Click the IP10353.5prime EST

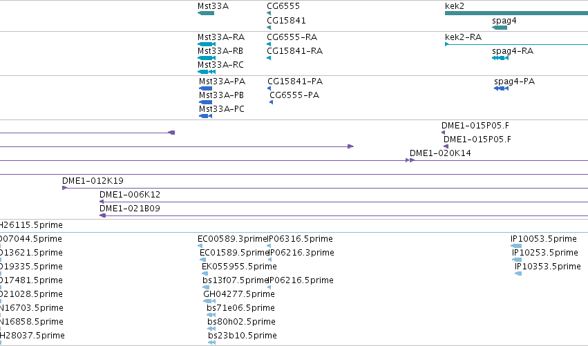518,273
